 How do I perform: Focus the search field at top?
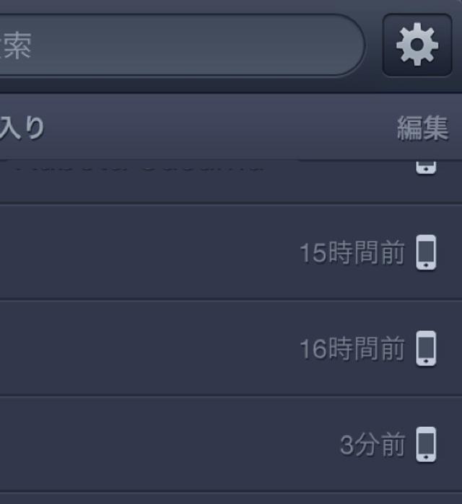point(182,45)
